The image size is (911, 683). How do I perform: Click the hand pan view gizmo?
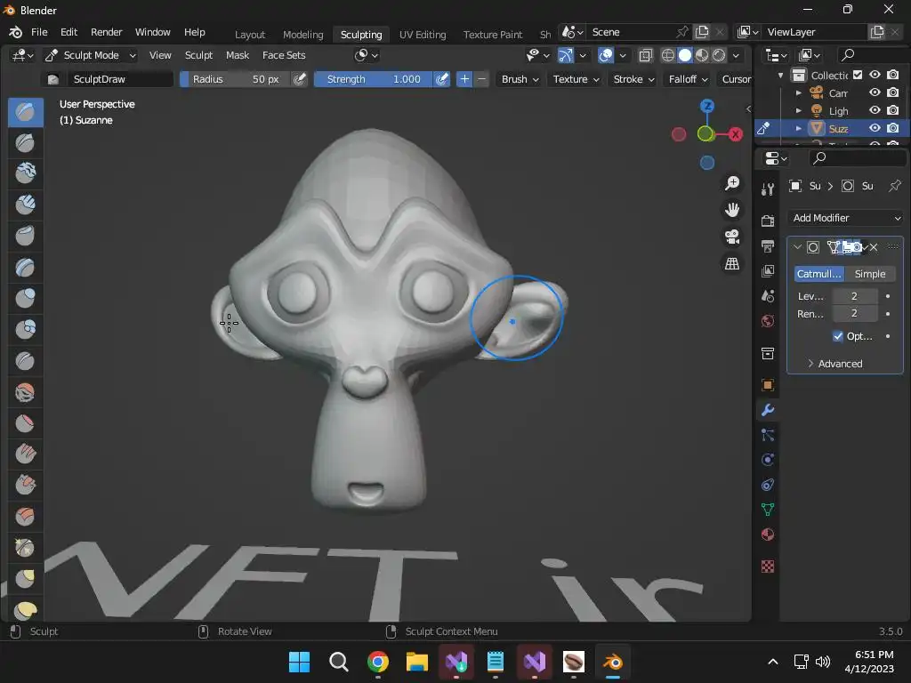[732, 210]
